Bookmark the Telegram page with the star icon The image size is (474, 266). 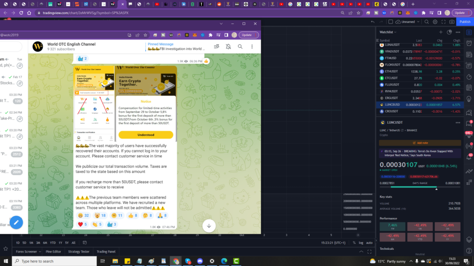145,35
